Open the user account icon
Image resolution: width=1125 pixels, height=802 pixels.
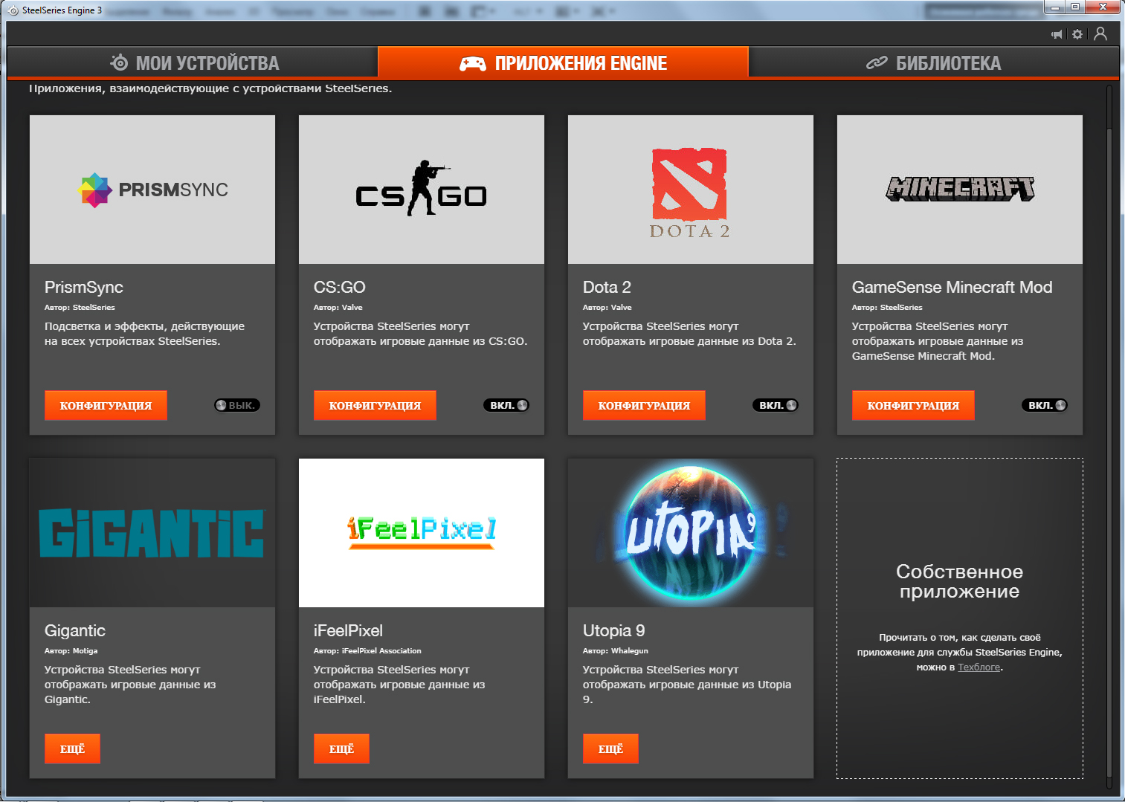[x=1100, y=34]
